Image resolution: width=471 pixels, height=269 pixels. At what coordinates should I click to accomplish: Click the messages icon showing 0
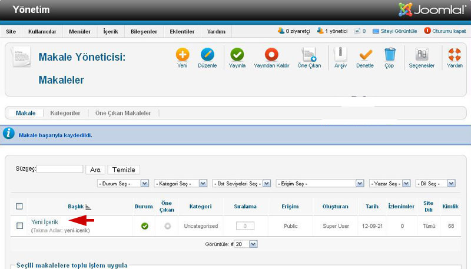pos(360,31)
